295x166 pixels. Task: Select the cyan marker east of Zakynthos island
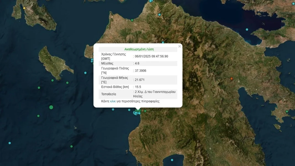(85, 73)
